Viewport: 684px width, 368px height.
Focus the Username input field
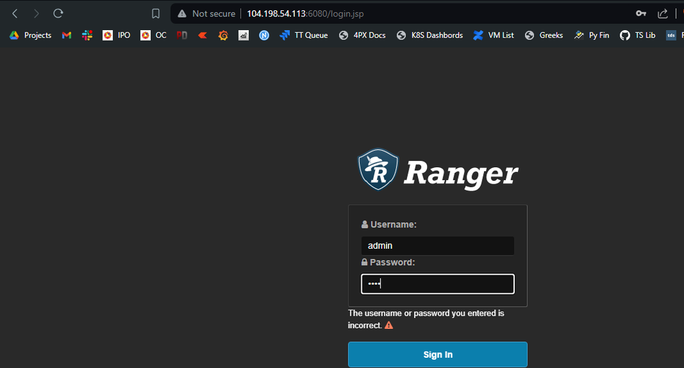437,245
